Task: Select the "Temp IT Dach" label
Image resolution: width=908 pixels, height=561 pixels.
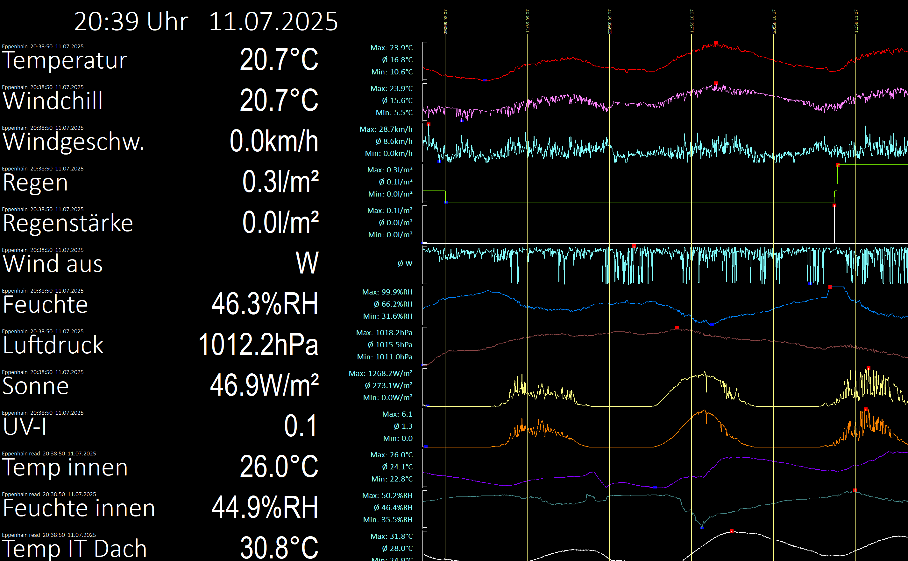Action: tap(74, 548)
